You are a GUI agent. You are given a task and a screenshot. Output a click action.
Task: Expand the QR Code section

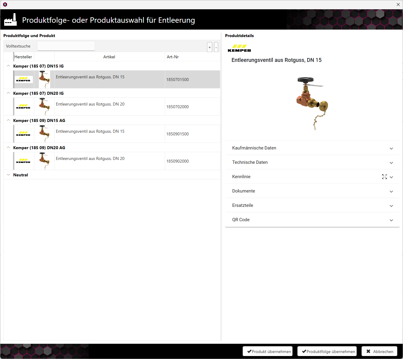pos(312,220)
